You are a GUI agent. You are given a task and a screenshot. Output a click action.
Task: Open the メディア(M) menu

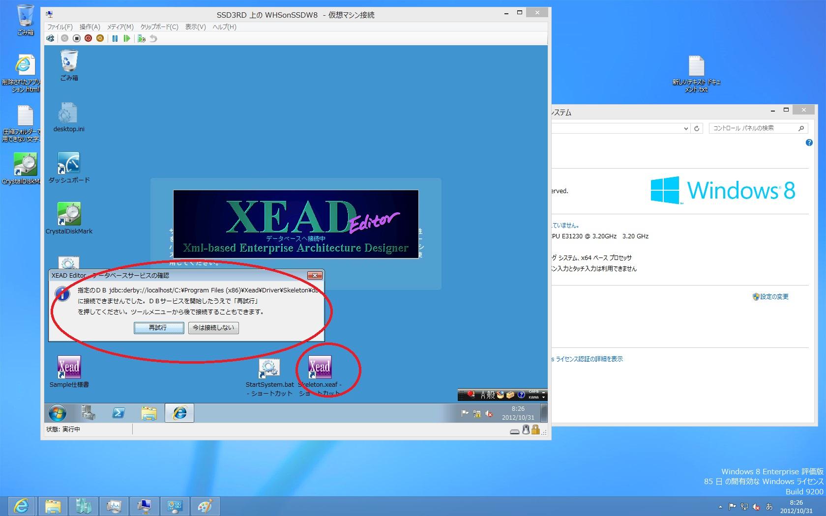[120, 27]
